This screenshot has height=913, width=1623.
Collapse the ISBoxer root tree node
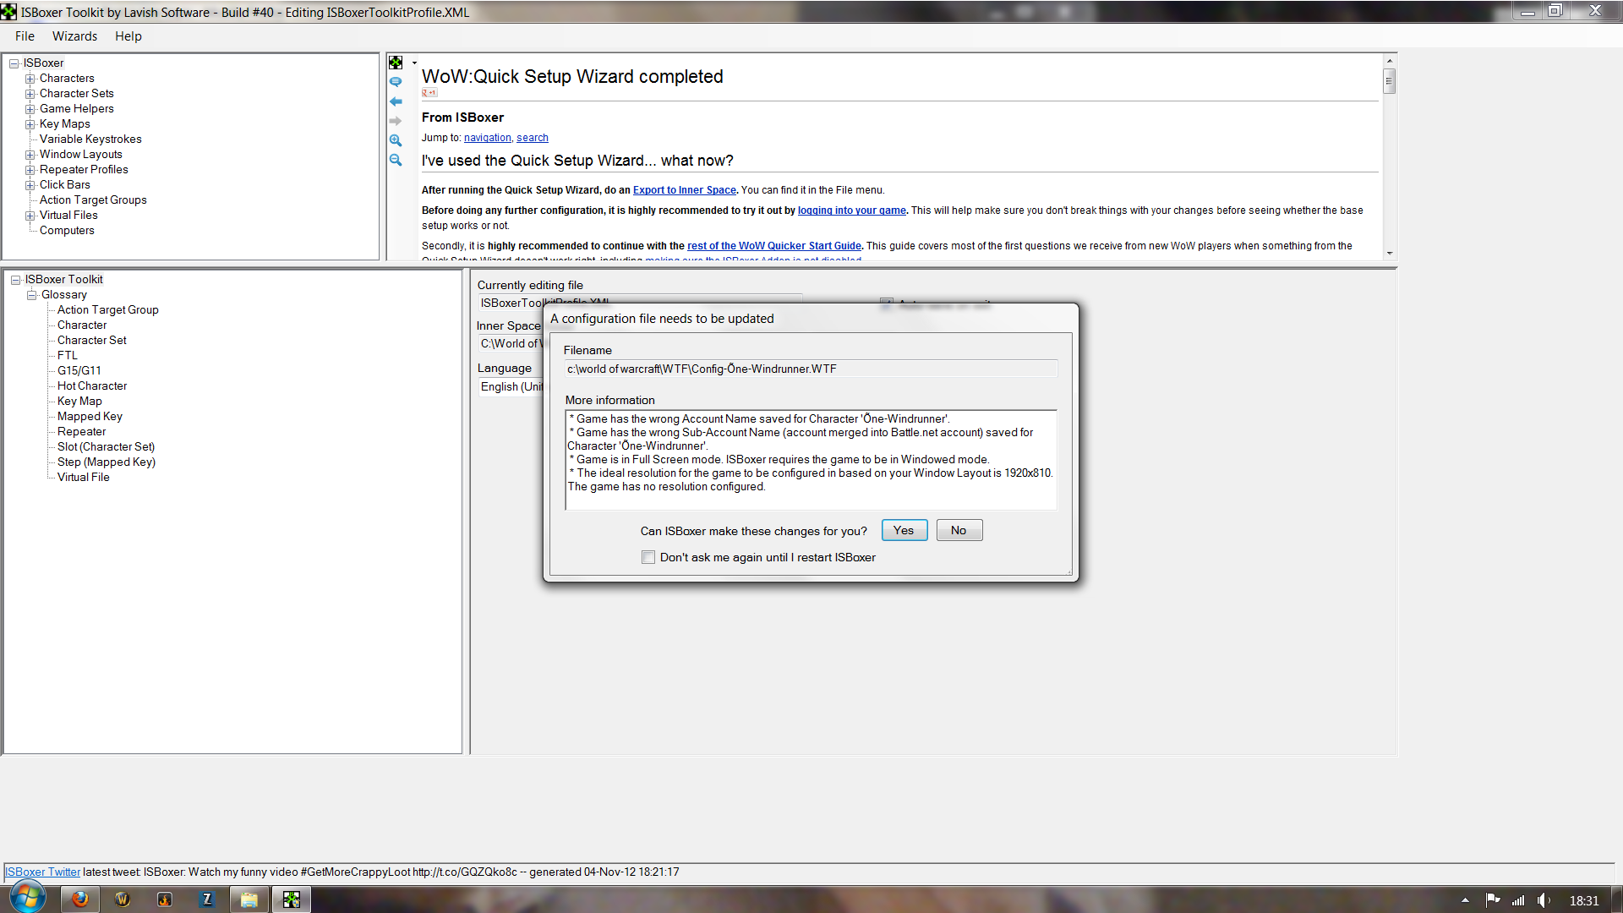pos(14,63)
